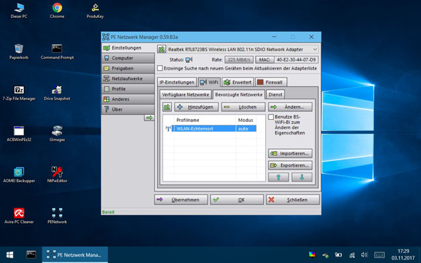Image resolution: width=421 pixels, height=263 pixels.
Task: Launch NtPwEditor from desktop
Action: coord(57,175)
